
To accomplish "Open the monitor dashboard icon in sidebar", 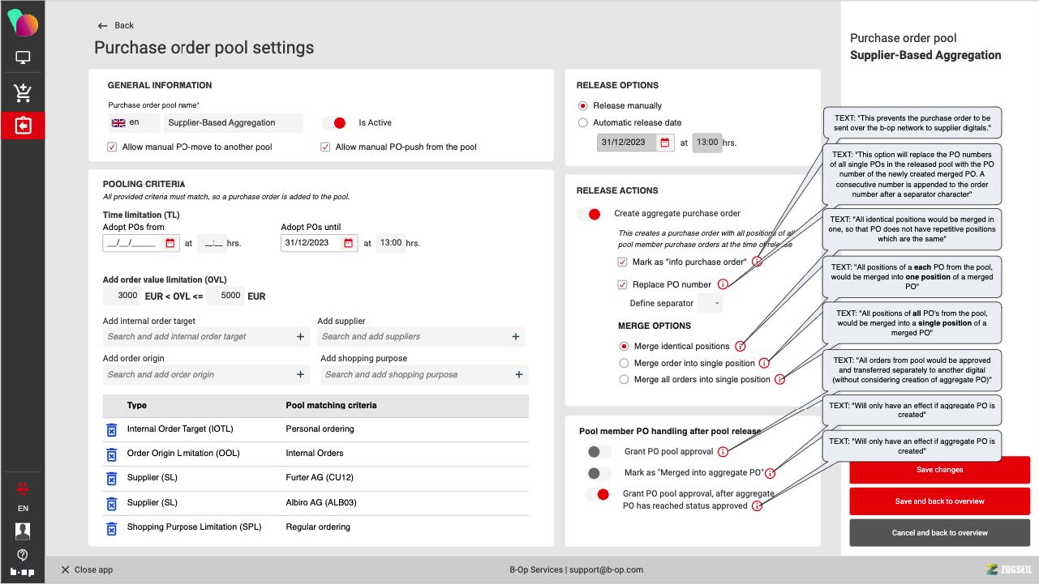I will pyautogui.click(x=23, y=58).
